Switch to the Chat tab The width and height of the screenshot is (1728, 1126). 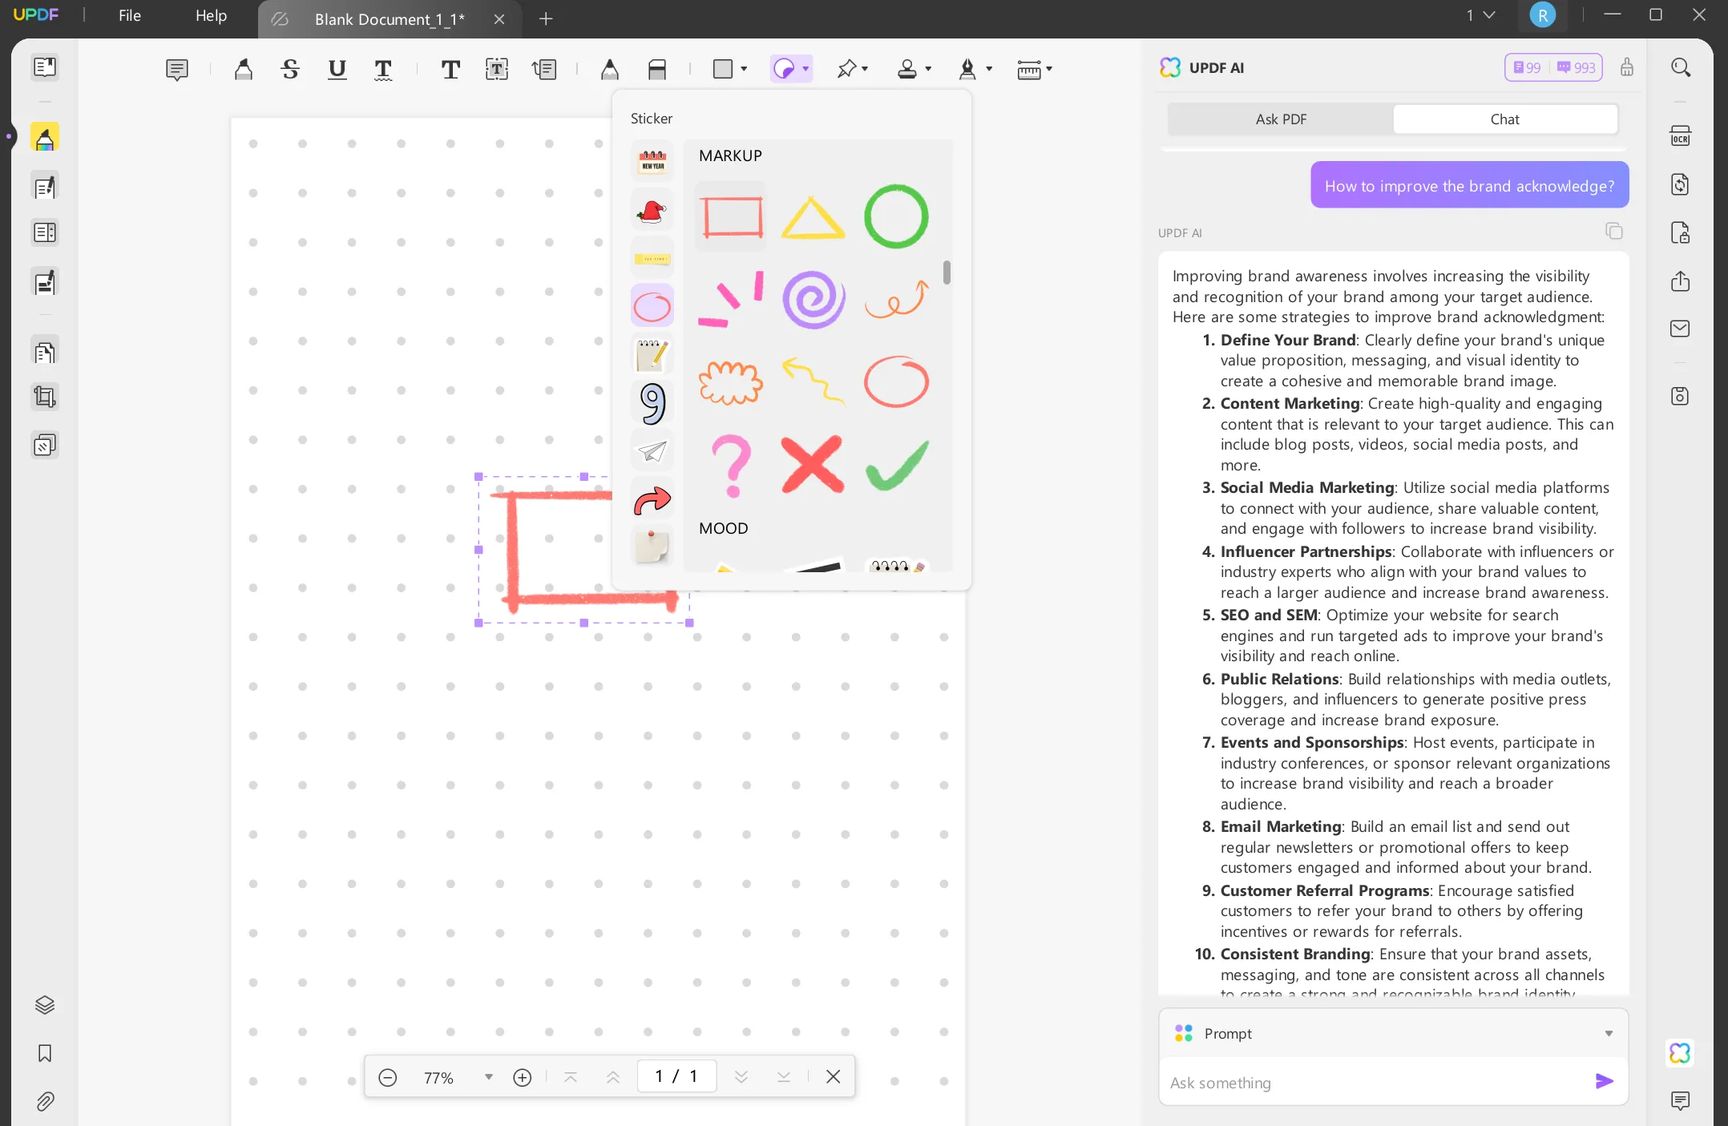1505,119
